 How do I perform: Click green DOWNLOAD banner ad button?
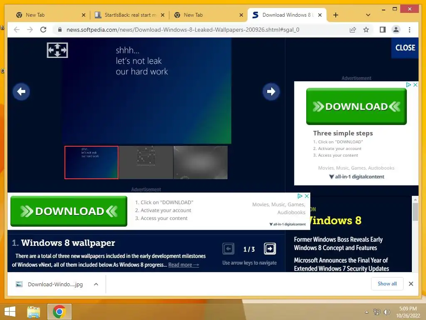(69, 211)
